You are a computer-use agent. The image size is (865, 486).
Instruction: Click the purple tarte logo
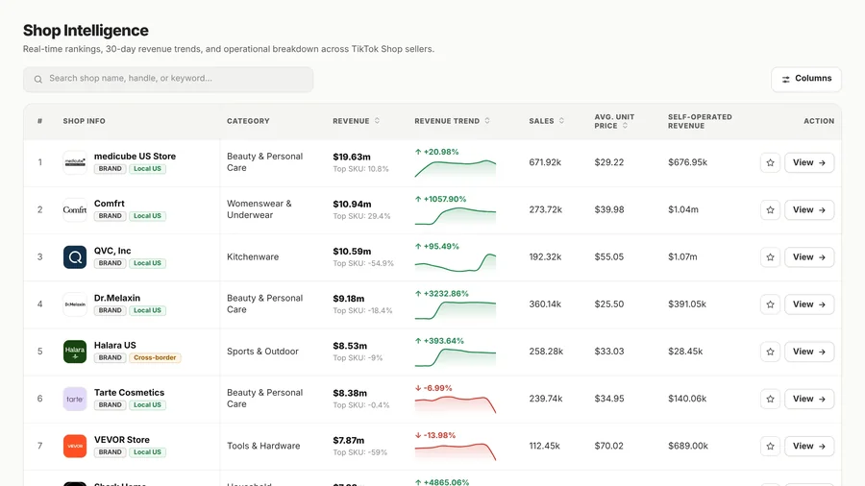[75, 399]
